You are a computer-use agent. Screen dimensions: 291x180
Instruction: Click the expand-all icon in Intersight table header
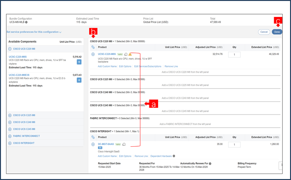tap(93, 137)
